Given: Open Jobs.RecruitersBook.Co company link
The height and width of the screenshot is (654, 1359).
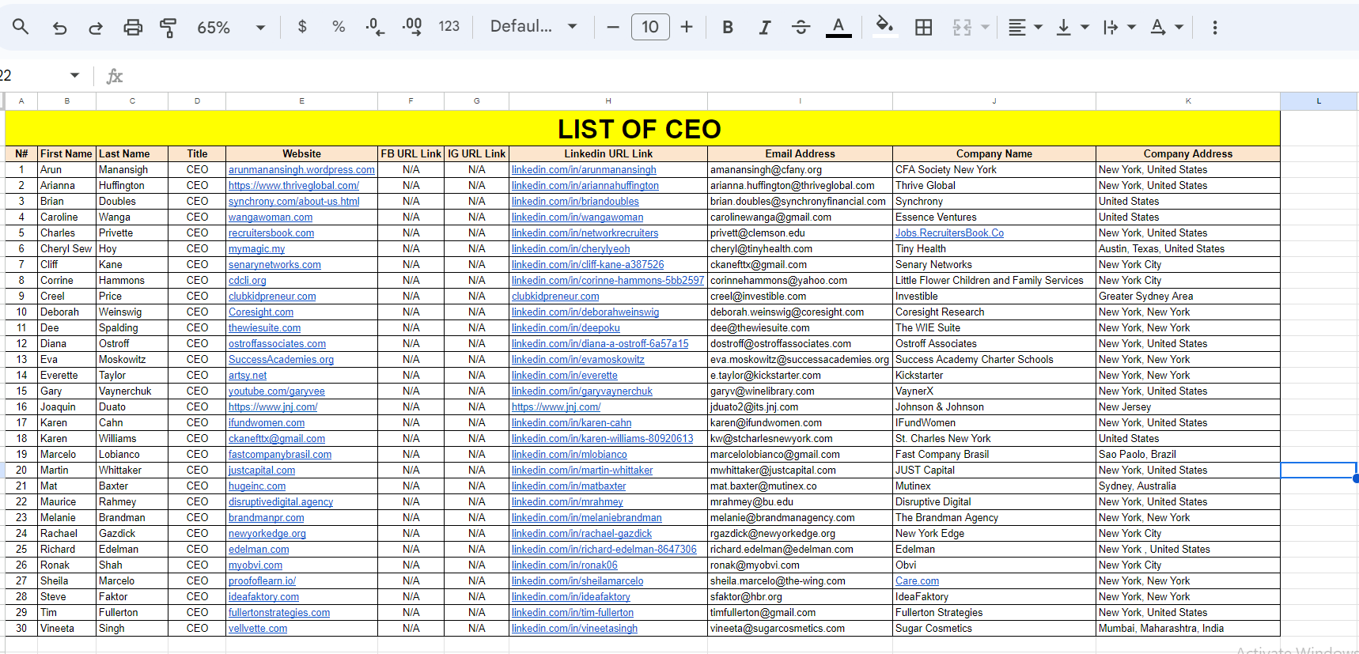Looking at the screenshot, I should point(949,233).
